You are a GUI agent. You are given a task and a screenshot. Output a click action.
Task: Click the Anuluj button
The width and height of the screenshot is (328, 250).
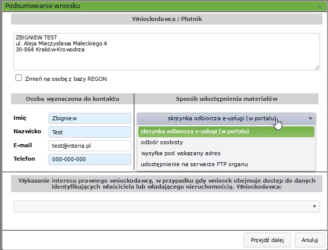tap(309, 240)
